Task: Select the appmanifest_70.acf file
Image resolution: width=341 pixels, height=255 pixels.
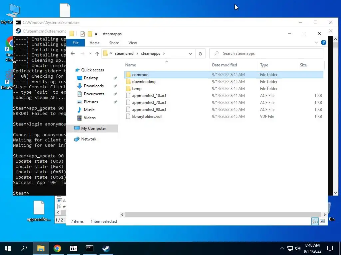Action: (x=224, y=102)
